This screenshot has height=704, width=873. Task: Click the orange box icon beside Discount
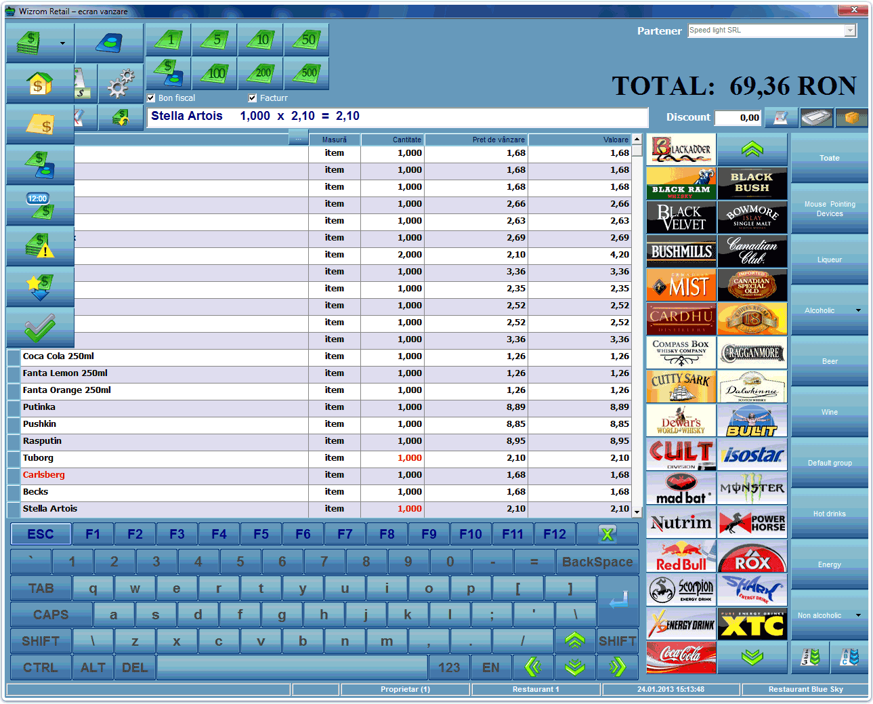pyautogui.click(x=851, y=117)
